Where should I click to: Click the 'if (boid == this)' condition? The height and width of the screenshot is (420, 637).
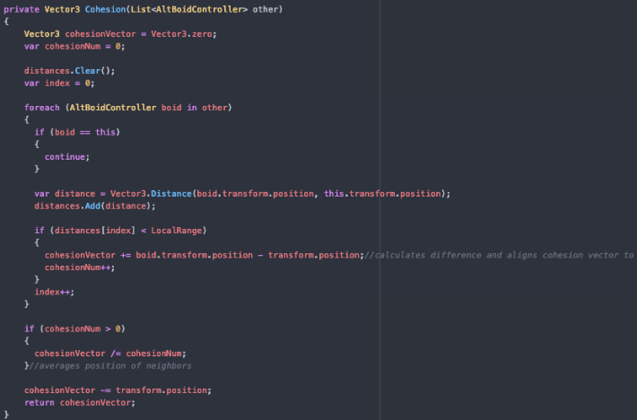coord(77,132)
